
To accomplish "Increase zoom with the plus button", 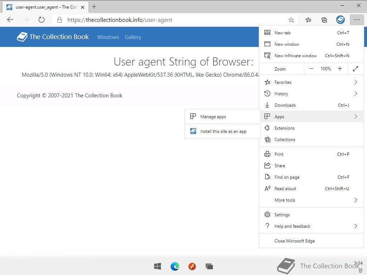I will 340,69.
